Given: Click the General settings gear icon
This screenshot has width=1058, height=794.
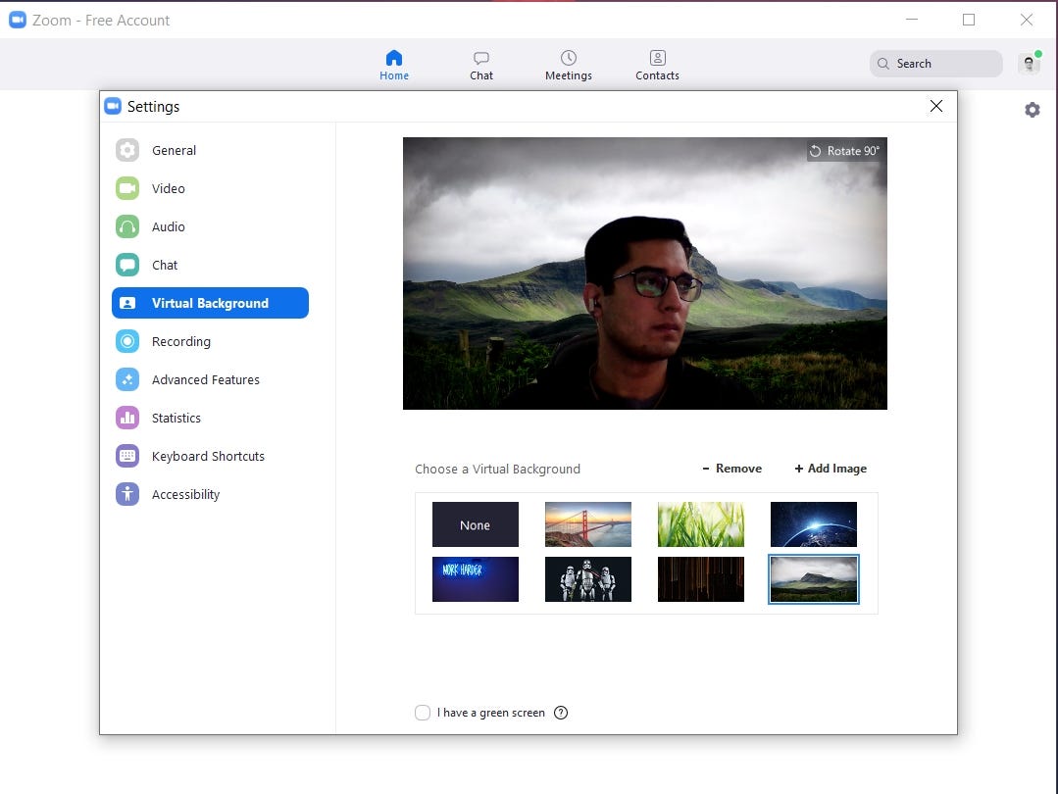Looking at the screenshot, I should coord(126,150).
